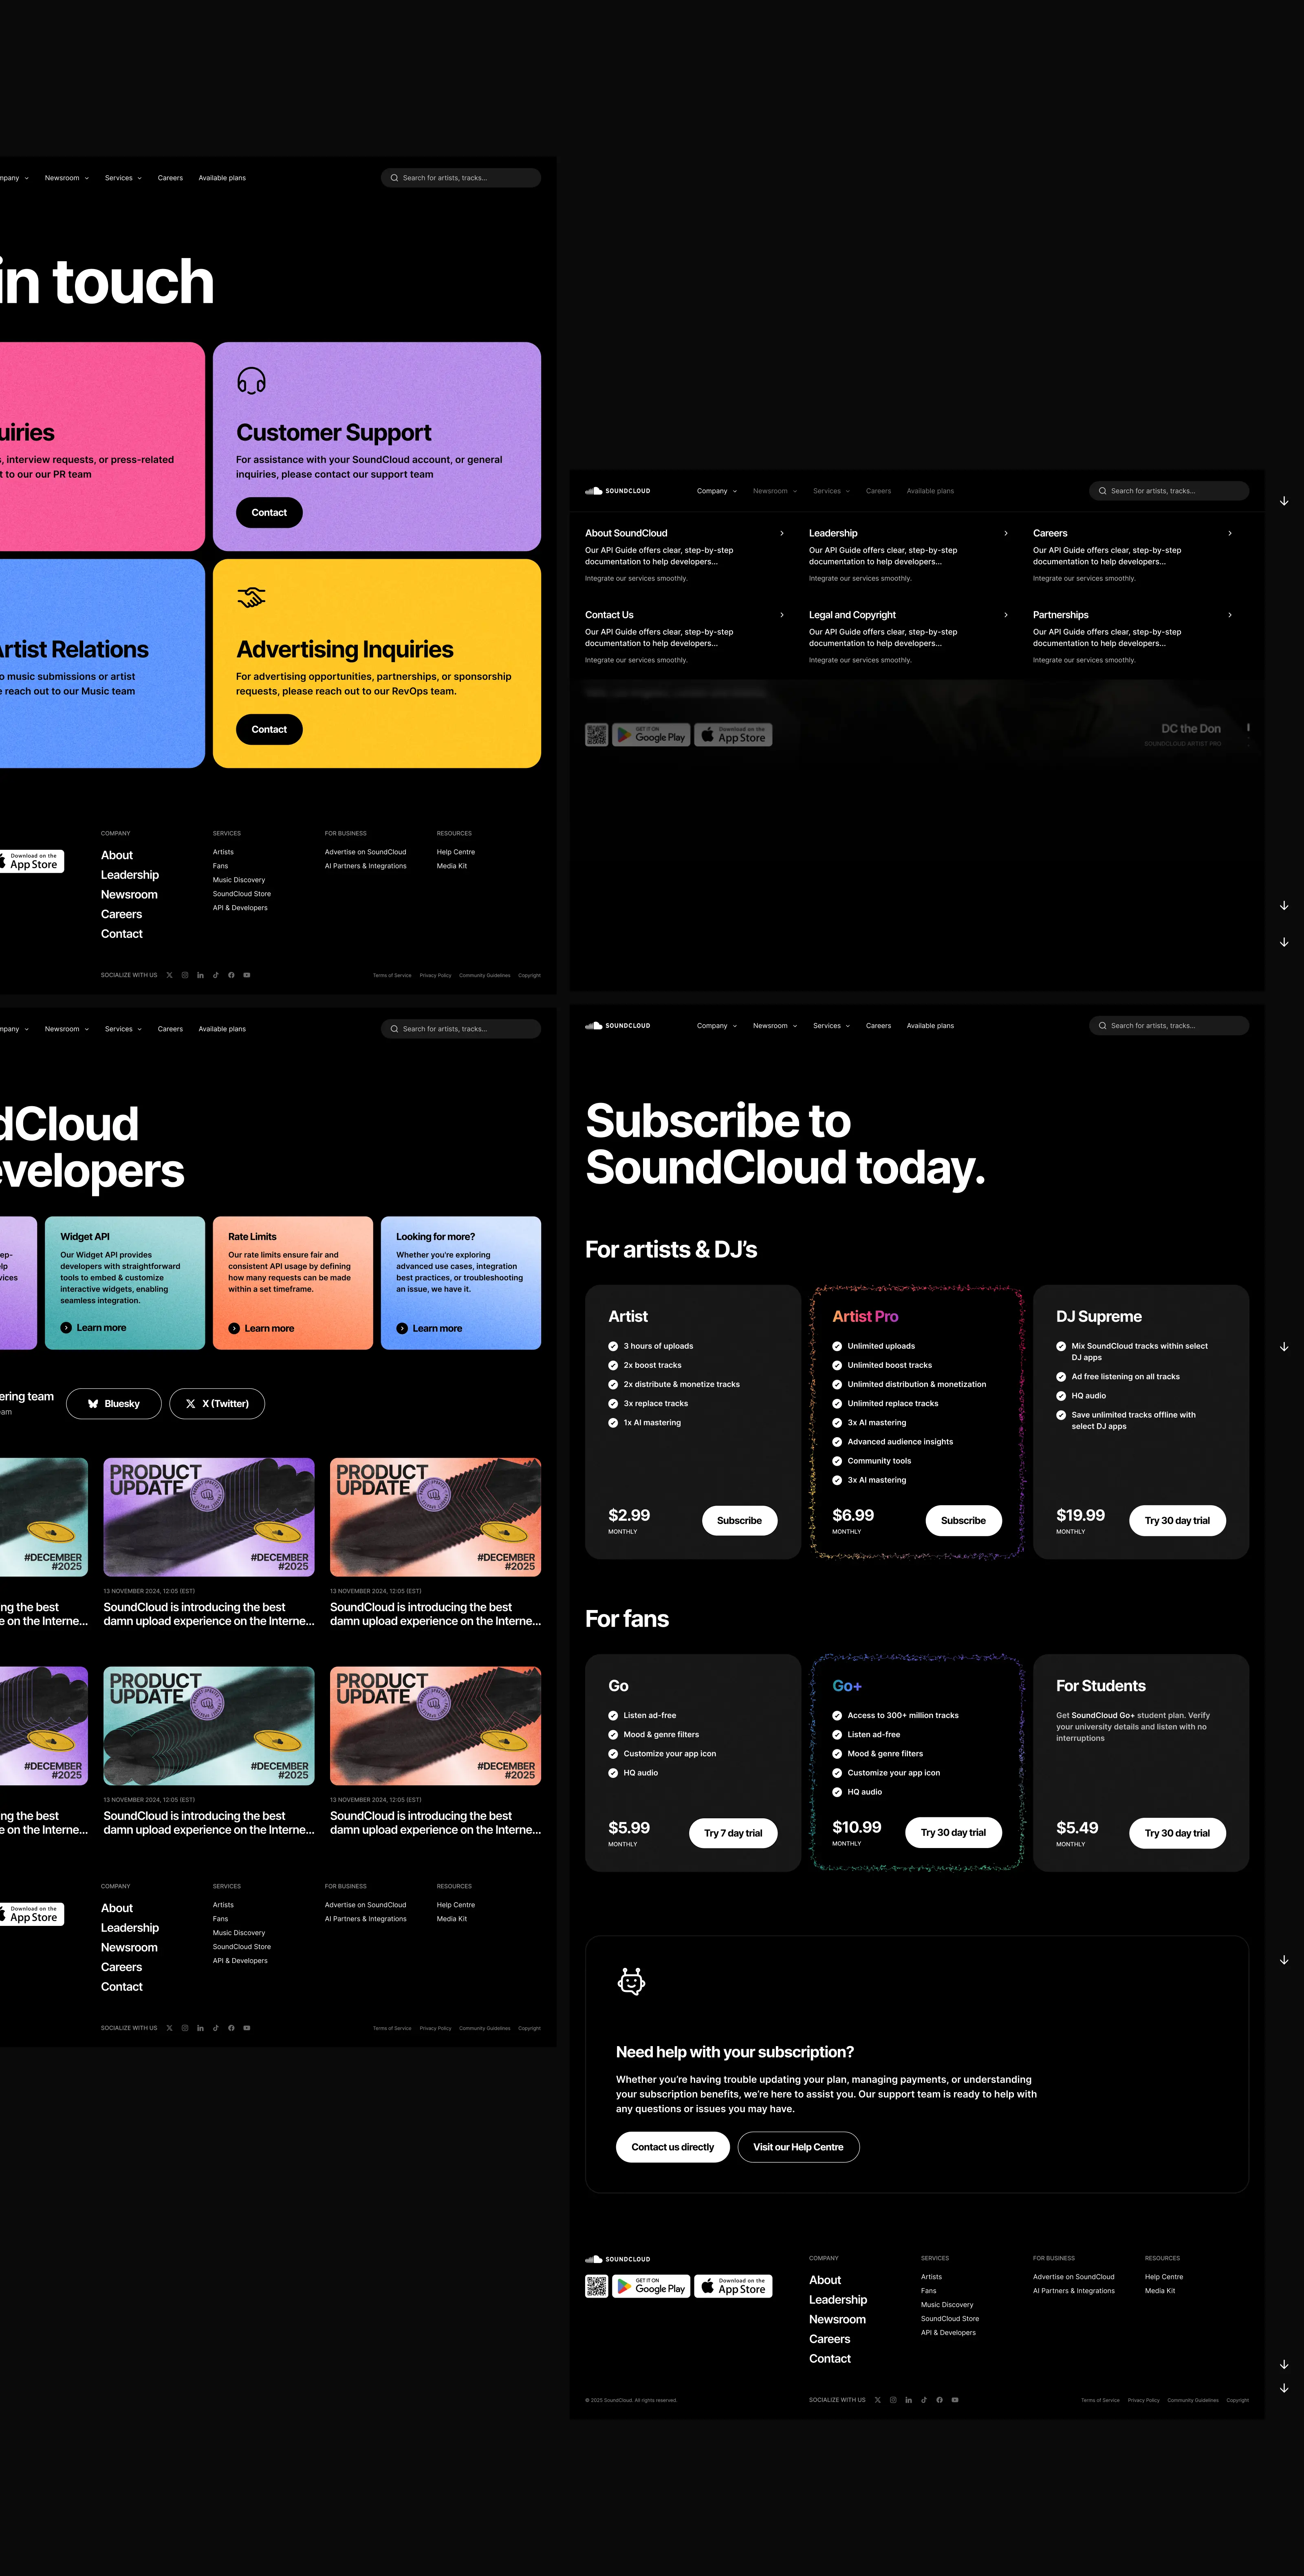Image resolution: width=1304 pixels, height=2576 pixels.
Task: Tap X icon in developers page footer
Action: point(169,2028)
